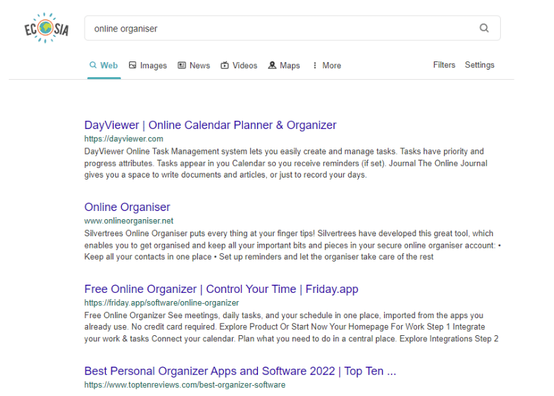Open the Free Online Organizer Friday.app result
This screenshot has width=554, height=396.
coord(221,289)
